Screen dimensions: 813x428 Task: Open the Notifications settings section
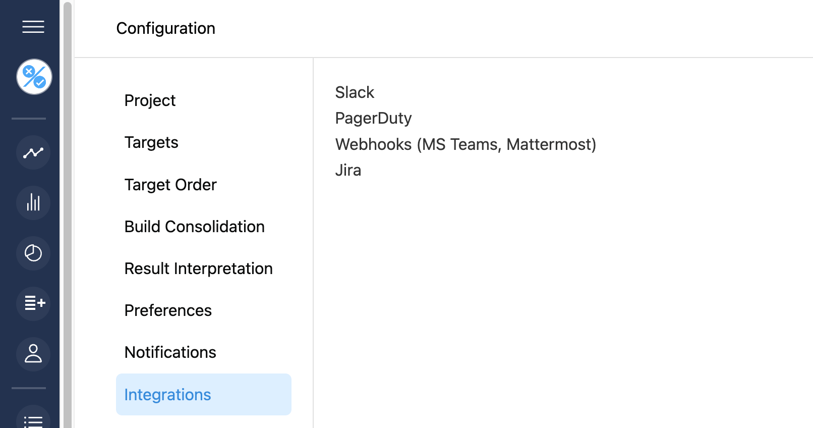click(x=170, y=352)
